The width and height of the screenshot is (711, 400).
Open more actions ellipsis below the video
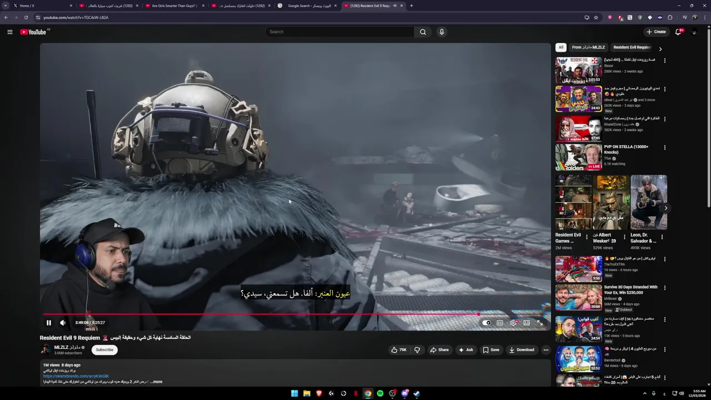coord(546,350)
